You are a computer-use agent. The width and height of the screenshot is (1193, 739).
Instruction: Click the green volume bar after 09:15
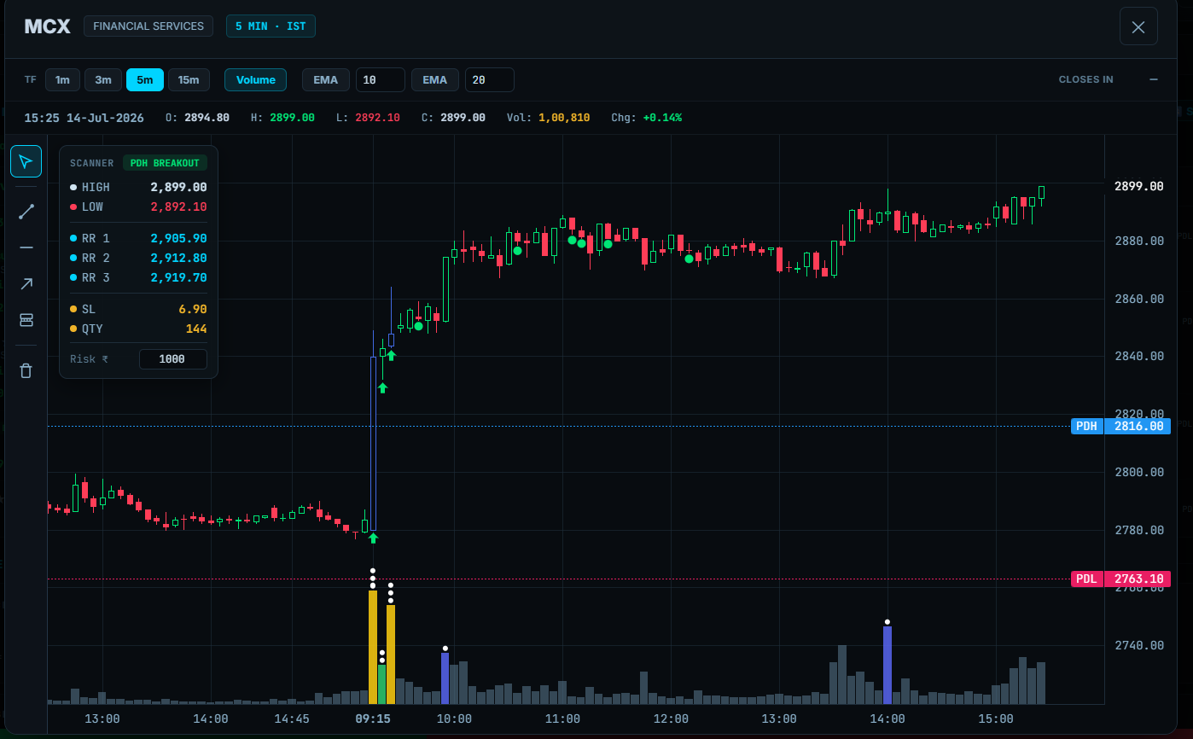coord(381,684)
